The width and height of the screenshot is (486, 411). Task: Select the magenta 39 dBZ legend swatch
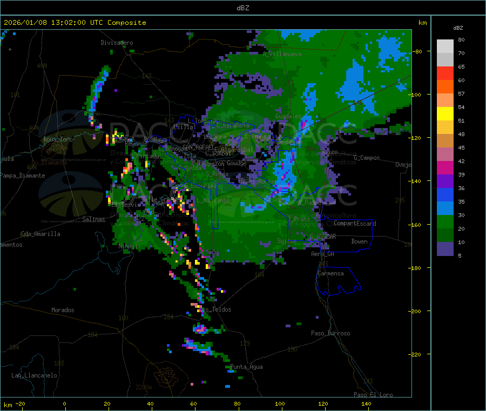[445, 167]
